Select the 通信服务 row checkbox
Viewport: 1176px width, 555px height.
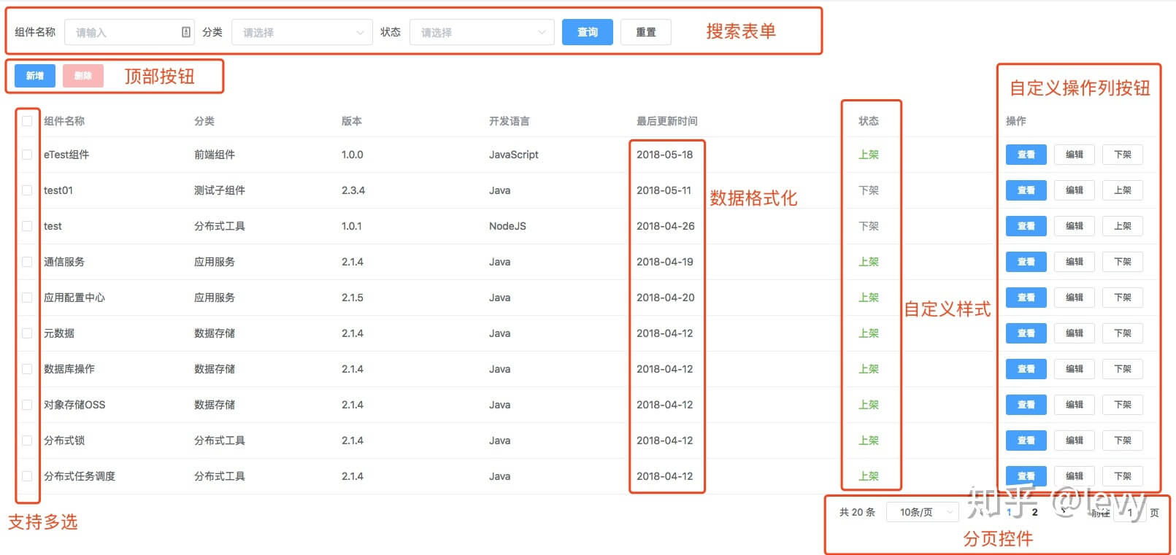(27, 262)
